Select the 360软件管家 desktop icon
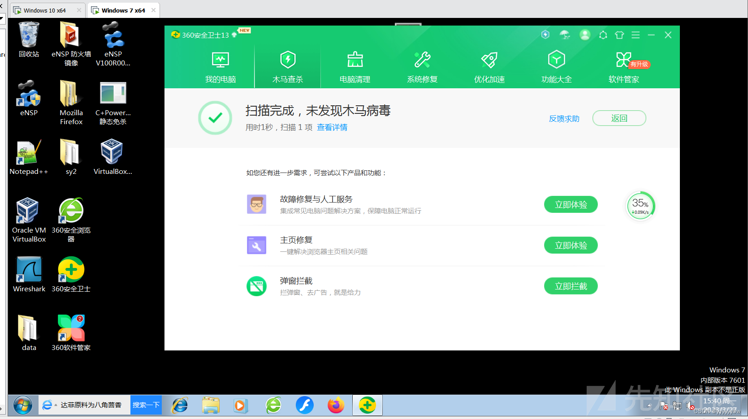 [x=71, y=333]
